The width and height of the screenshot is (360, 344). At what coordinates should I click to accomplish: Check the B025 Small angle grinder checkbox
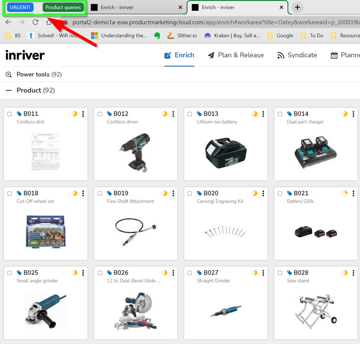(9, 273)
